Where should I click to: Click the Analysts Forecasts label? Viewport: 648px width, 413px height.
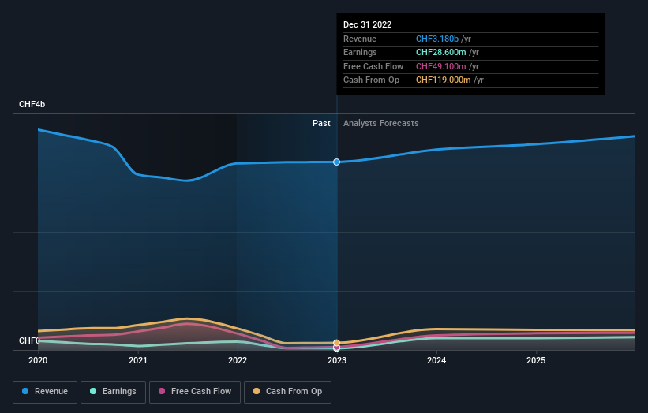coord(381,124)
